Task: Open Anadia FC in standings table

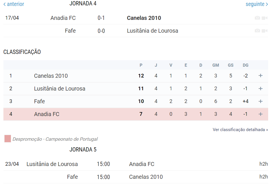Action: [47, 114]
